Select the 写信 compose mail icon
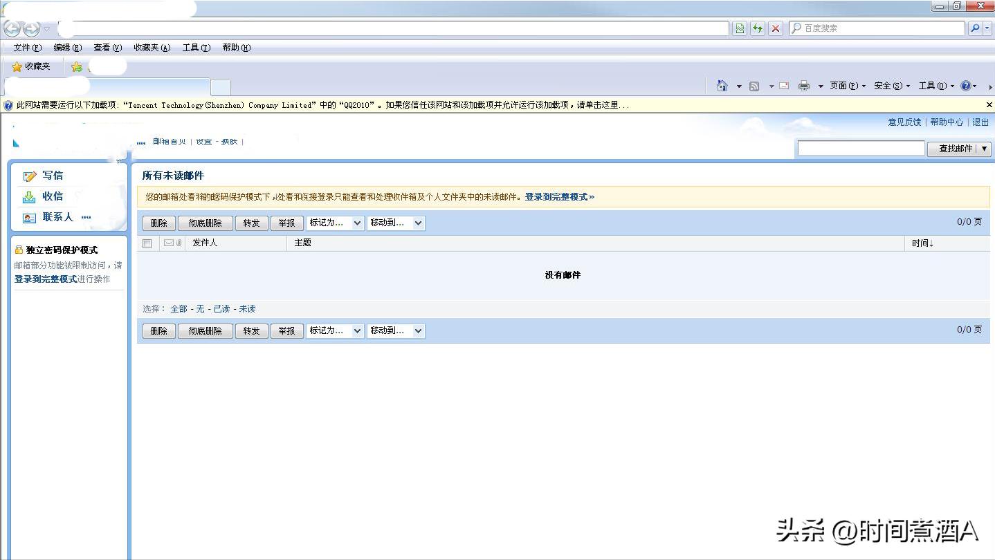995x560 pixels. click(30, 175)
